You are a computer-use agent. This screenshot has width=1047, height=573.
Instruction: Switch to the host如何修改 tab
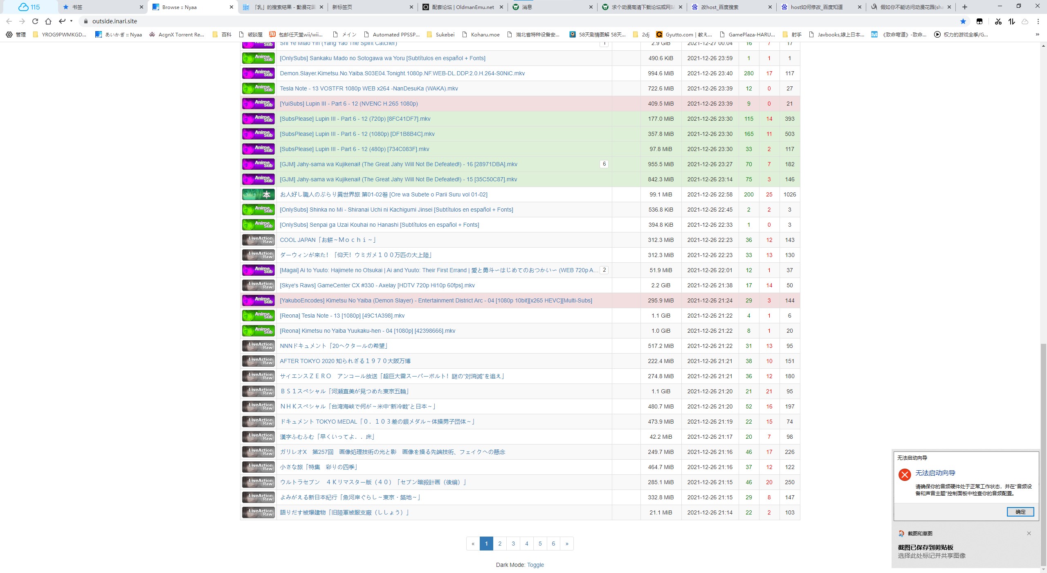pyautogui.click(x=822, y=7)
